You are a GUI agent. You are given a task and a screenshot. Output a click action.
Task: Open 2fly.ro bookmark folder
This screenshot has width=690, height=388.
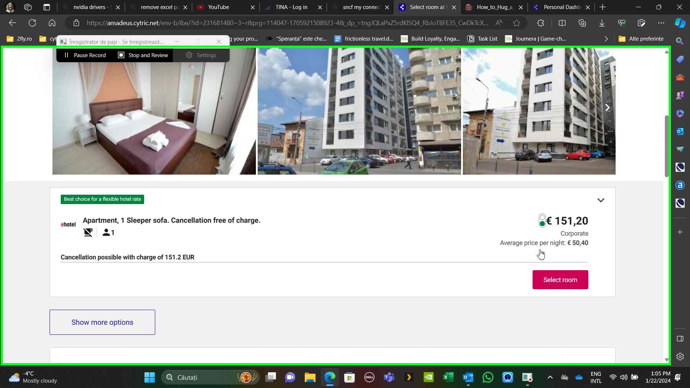click(x=19, y=39)
